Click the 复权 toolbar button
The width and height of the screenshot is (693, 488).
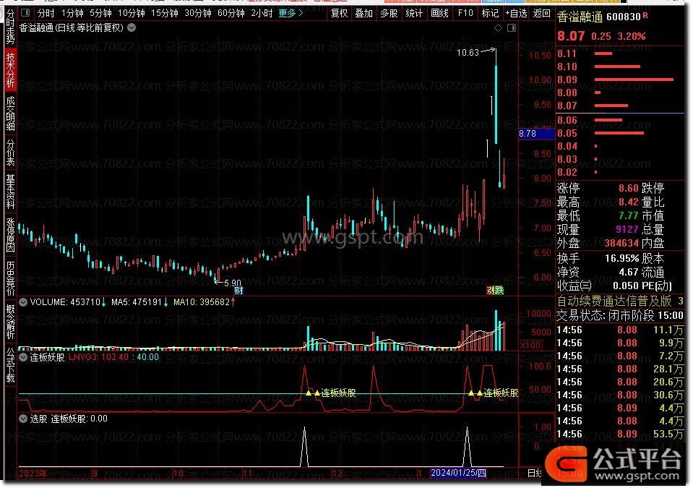tap(339, 13)
